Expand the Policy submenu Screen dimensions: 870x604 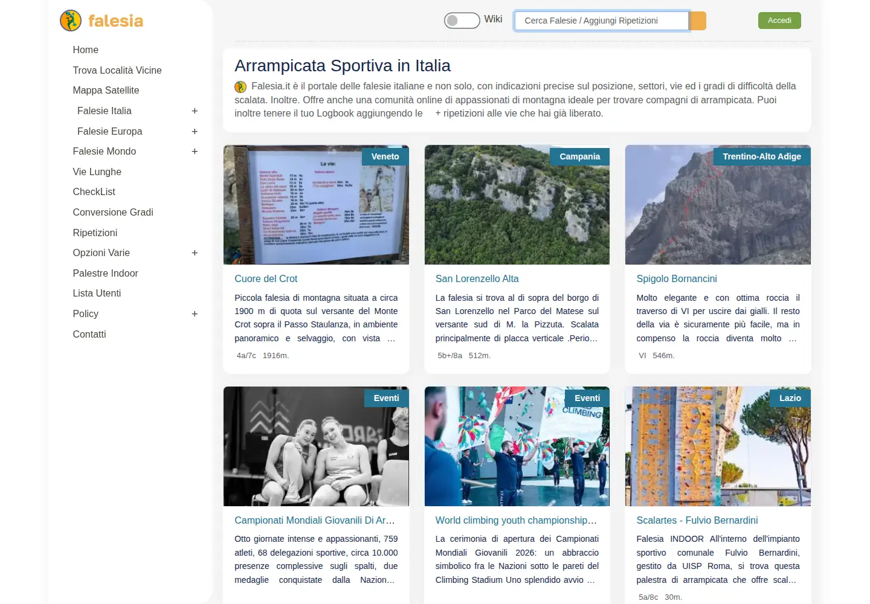195,314
